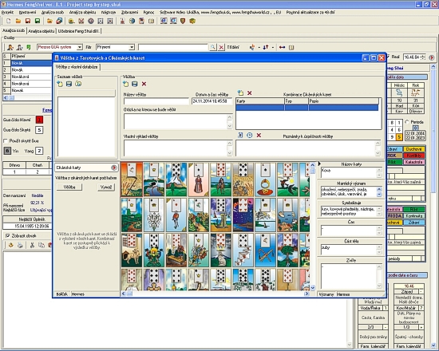This screenshot has height=351, width=439.
Task: Switch to the Významy tab at bottom right
Action: click(326, 294)
